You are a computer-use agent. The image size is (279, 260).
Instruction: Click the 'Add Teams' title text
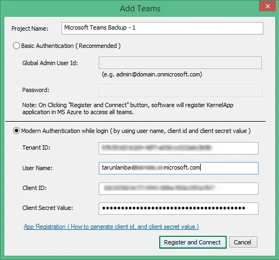(140, 9)
